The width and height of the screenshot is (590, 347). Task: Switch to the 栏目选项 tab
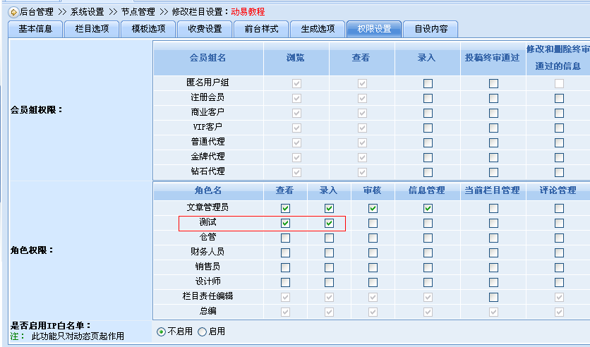(88, 29)
